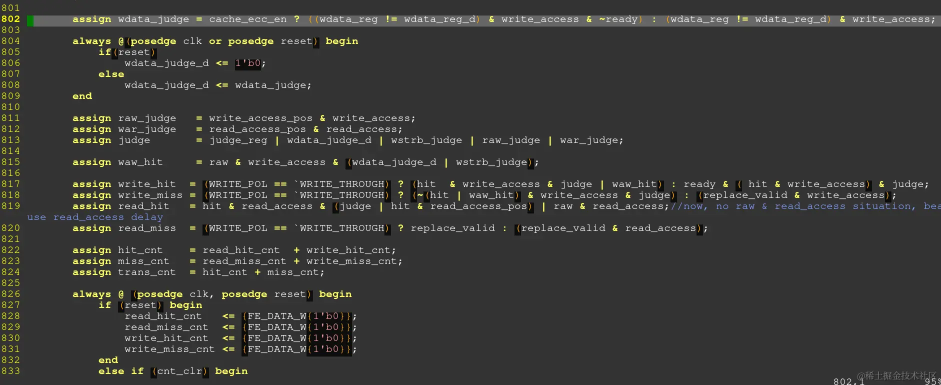
Task: Click 'end' keyword on line 832
Action: (x=108, y=360)
